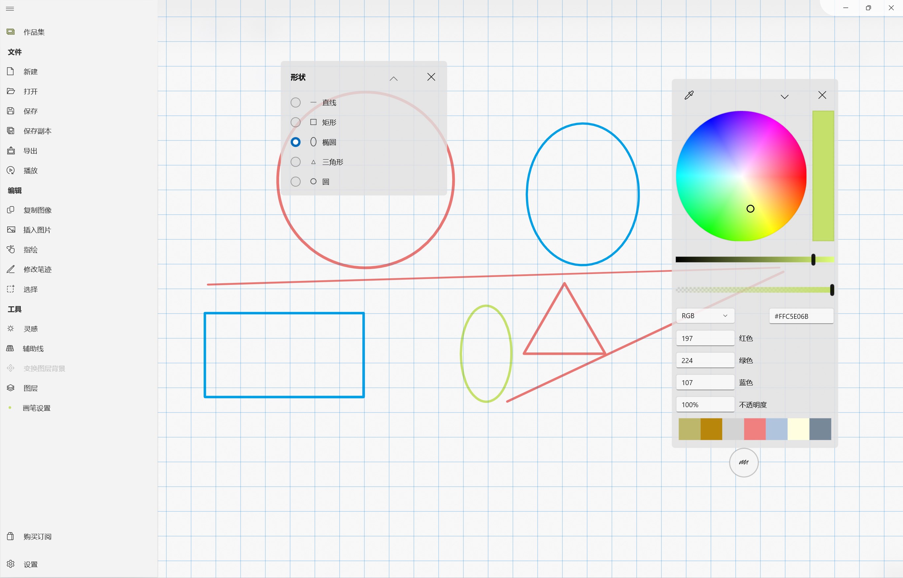Open 作品集 from the sidebar
903x578 pixels.
tap(34, 32)
